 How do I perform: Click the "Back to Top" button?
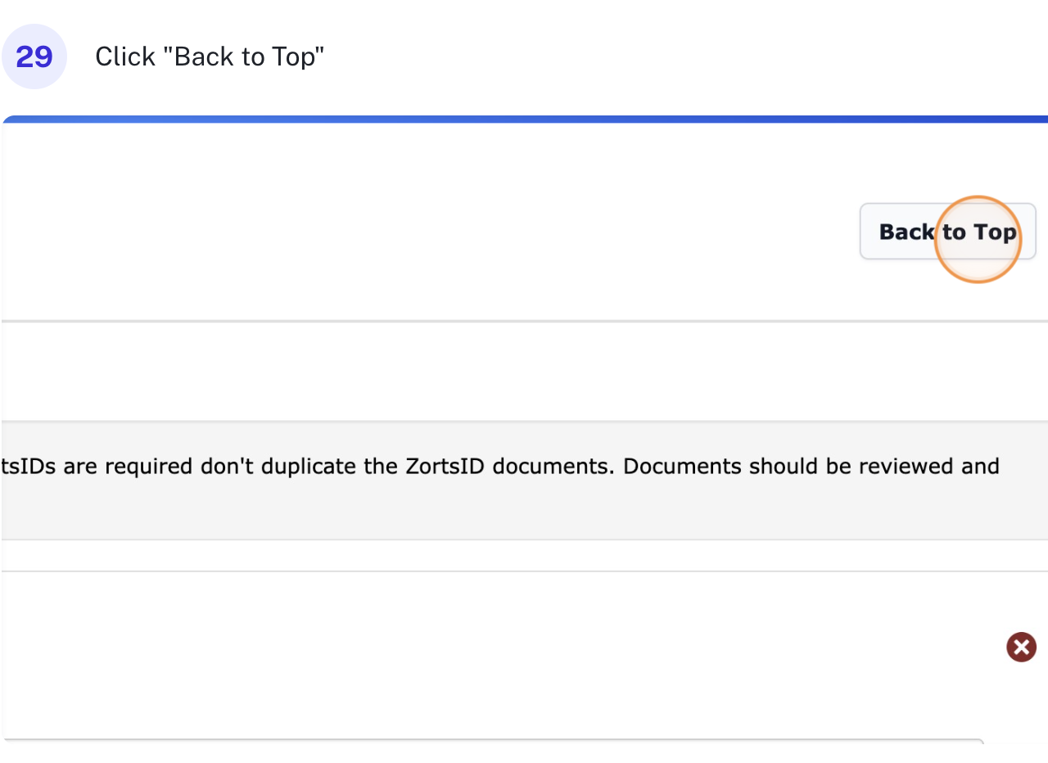point(947,232)
